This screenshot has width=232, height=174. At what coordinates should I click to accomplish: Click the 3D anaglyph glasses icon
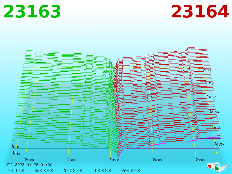218,167
